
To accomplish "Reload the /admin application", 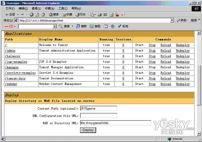I will tap(165, 51).
